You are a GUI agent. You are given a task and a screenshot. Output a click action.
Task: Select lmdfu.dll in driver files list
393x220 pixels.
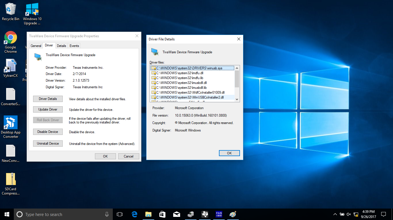(180, 73)
